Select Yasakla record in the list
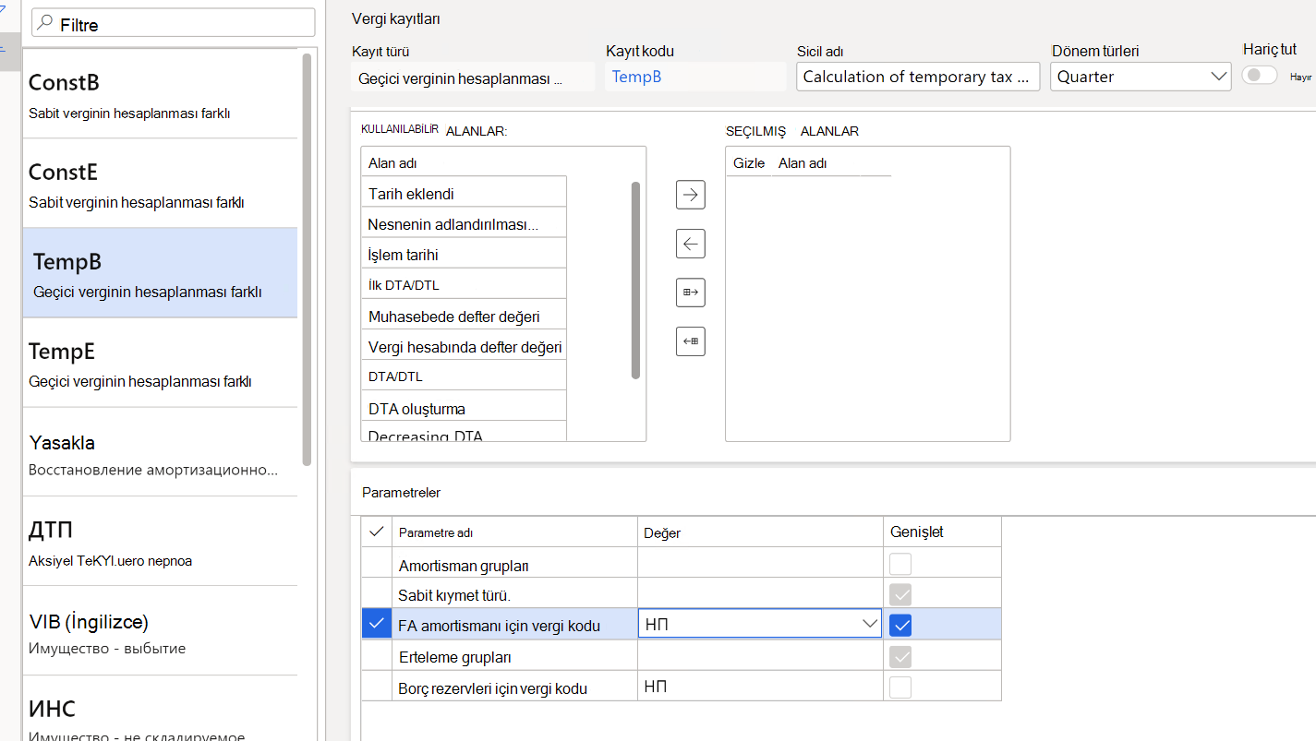Screen dimensions: 1316x741 [x=160, y=452]
